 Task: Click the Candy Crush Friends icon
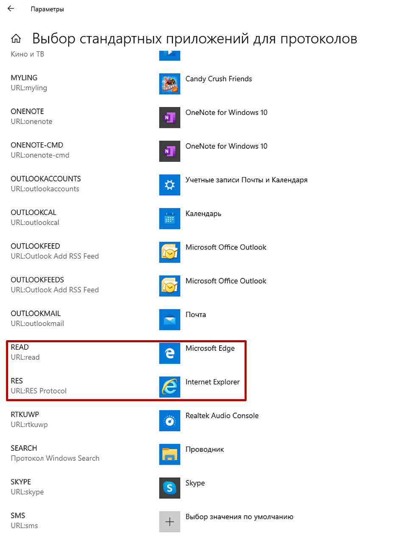point(170,83)
